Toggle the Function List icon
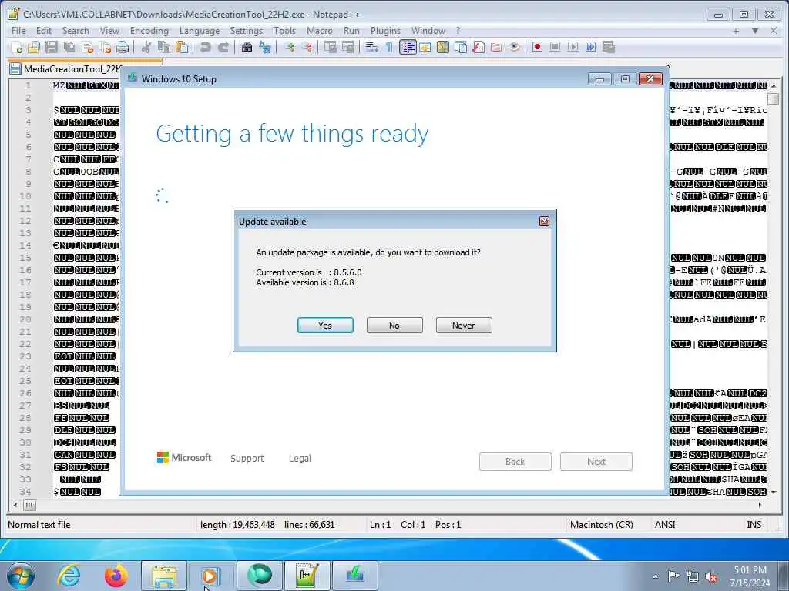 pos(478,47)
